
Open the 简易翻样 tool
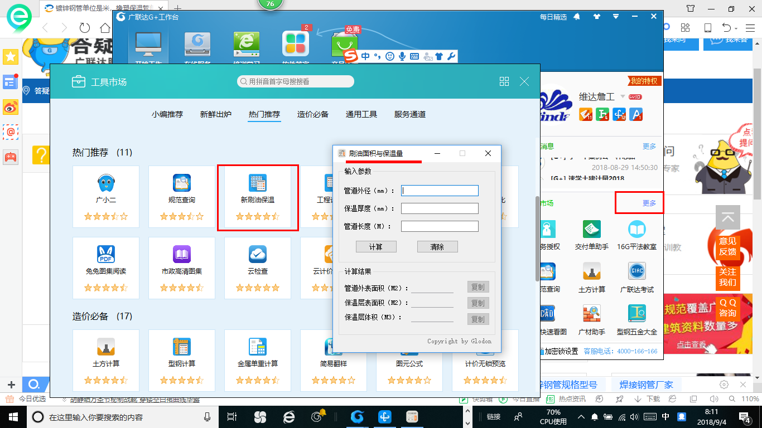tap(334, 360)
